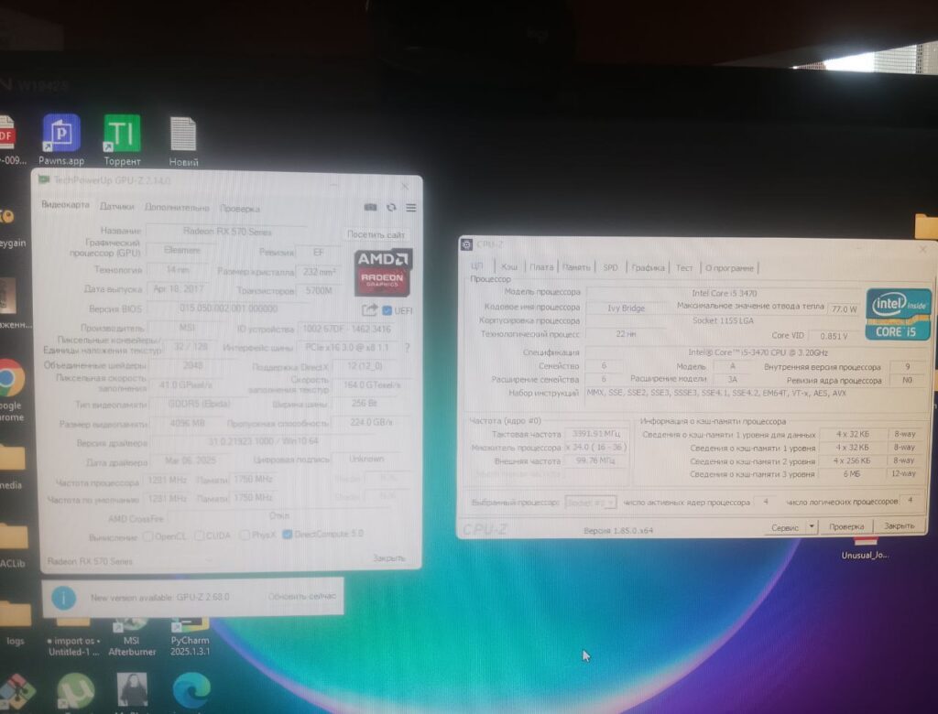Viewport: 938px width, 714px height.
Task: Switch to Дополнительно tab in GPU-Z
Action: [177, 208]
